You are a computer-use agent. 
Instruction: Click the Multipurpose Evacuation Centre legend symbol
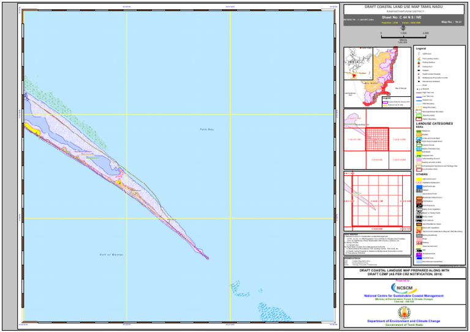point(419,78)
